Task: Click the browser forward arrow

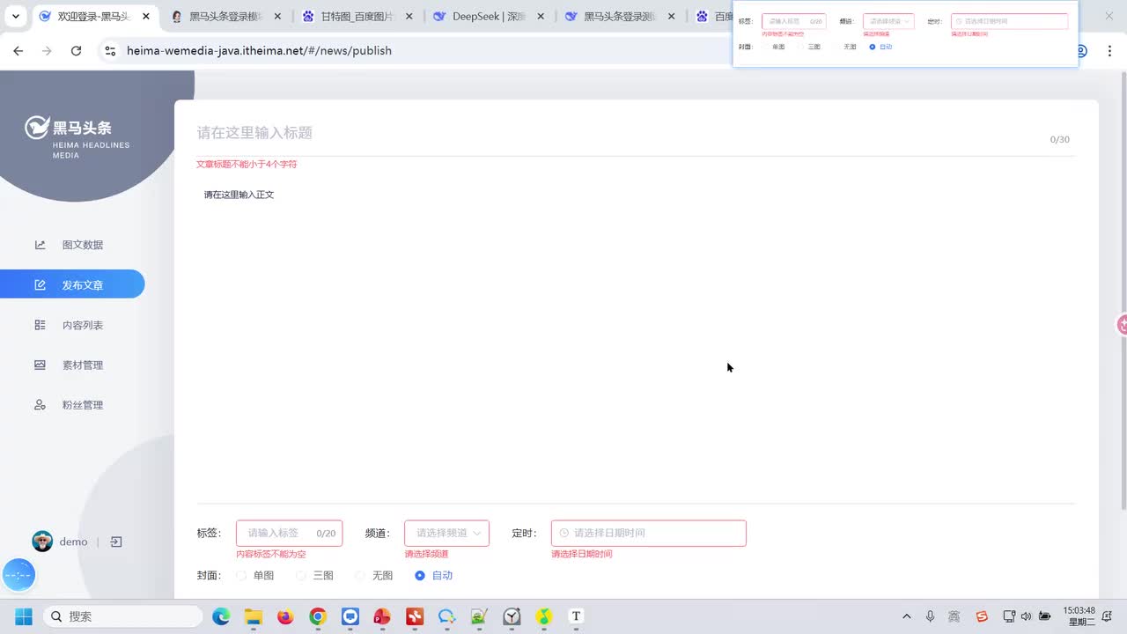Action: pyautogui.click(x=47, y=51)
